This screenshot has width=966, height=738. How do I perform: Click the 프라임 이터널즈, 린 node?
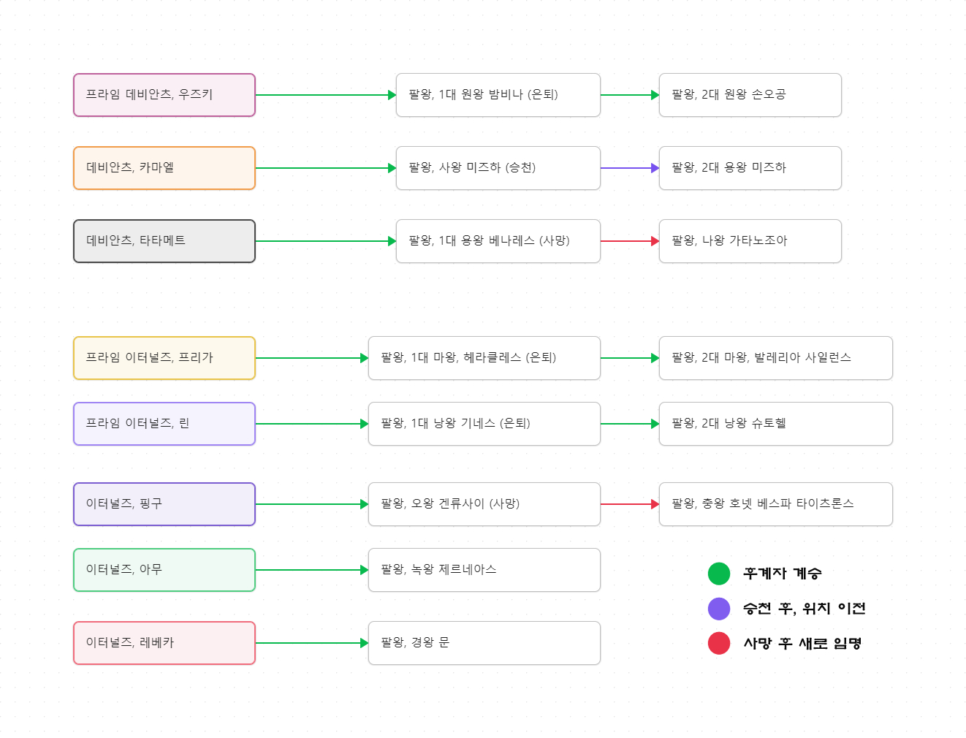tap(164, 424)
